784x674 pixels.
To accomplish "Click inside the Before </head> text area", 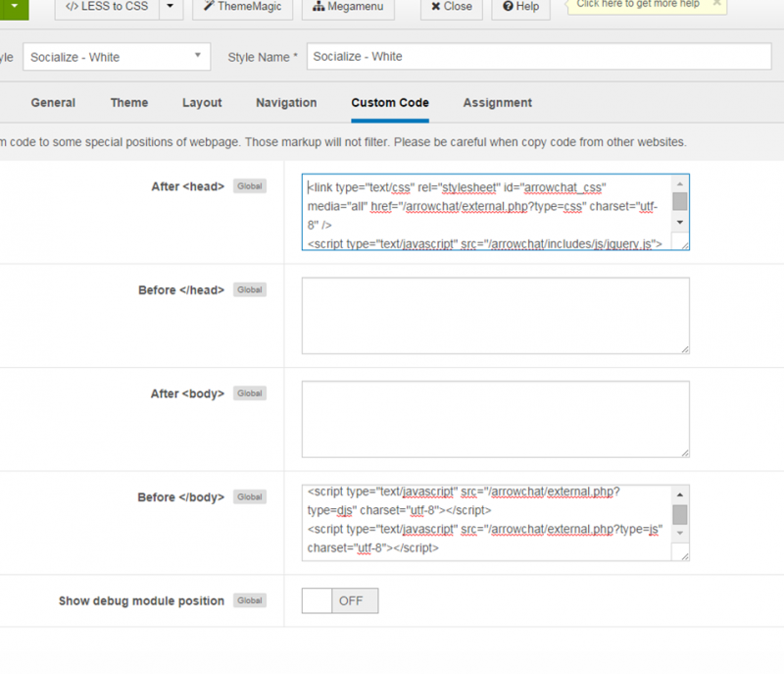I will tap(495, 315).
